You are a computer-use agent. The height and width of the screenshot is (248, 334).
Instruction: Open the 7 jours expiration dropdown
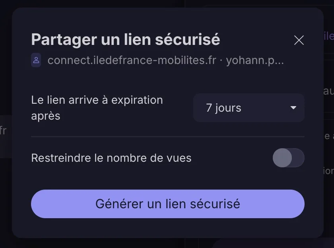coord(249,108)
